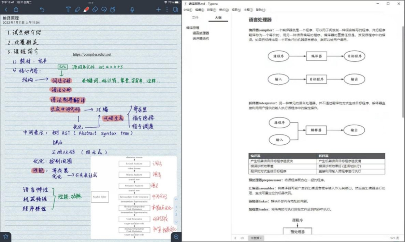This screenshot has height=242, width=405.
Task: Jump to 语言处理器 in the outline
Action: (x=201, y=33)
